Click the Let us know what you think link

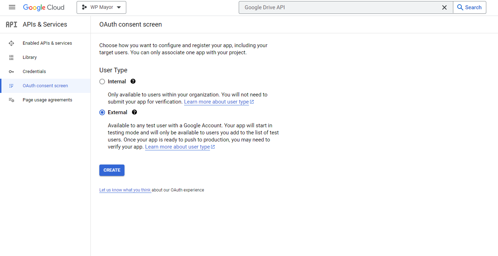click(x=125, y=190)
